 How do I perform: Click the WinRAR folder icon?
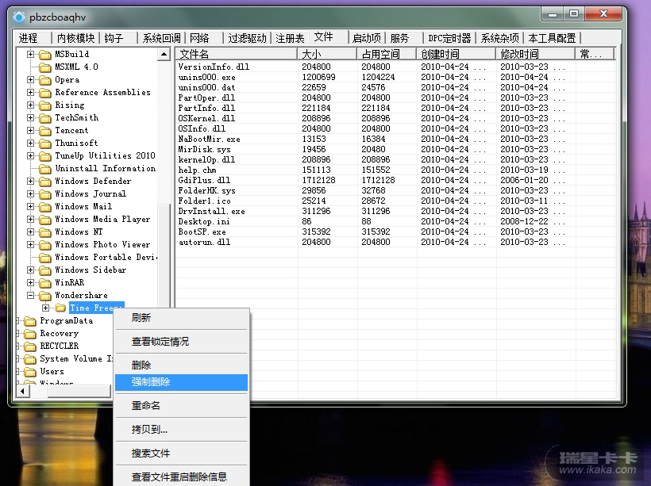[45, 283]
